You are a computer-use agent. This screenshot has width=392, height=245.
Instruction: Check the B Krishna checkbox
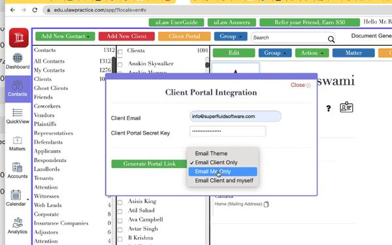(120, 239)
